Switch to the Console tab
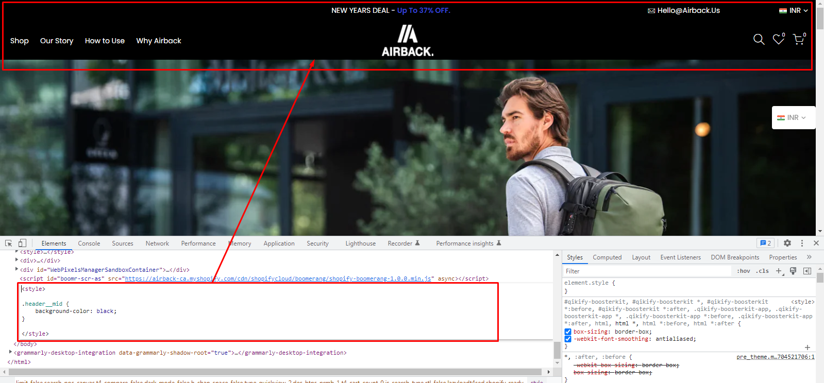The image size is (824, 383). click(x=89, y=243)
